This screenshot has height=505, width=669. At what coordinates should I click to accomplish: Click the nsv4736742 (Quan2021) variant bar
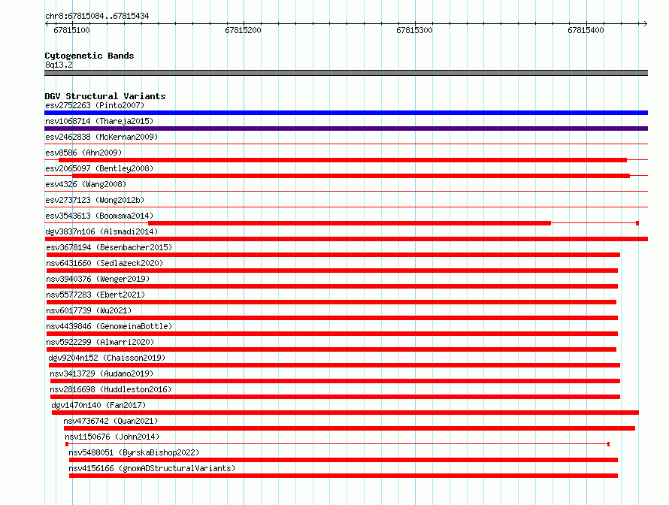tap(350, 428)
